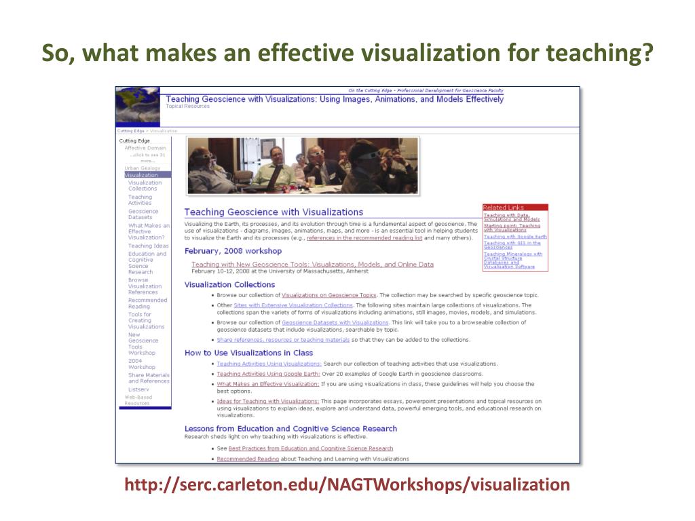Image resolution: width=695 pixels, height=521 pixels.
Task: Open 'Browse Visualization References' sidebar item
Action: click(x=145, y=286)
